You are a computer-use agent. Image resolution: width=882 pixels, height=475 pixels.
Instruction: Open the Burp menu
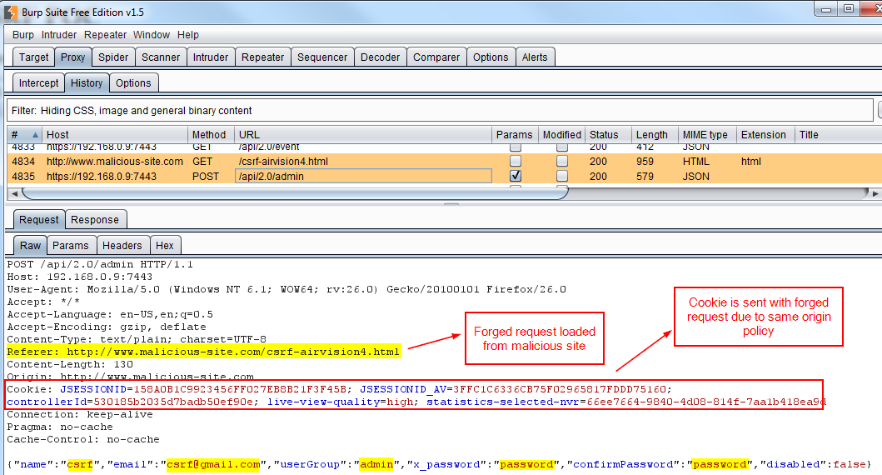(x=23, y=35)
